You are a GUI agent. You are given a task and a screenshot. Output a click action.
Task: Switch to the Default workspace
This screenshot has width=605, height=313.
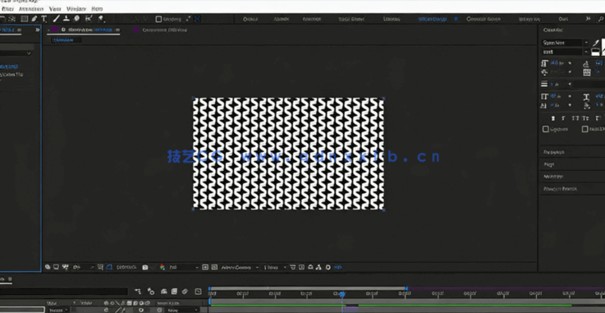(x=250, y=19)
